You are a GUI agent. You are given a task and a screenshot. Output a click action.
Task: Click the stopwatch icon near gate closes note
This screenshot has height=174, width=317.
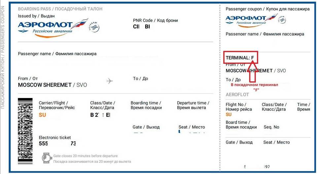pos(47,158)
